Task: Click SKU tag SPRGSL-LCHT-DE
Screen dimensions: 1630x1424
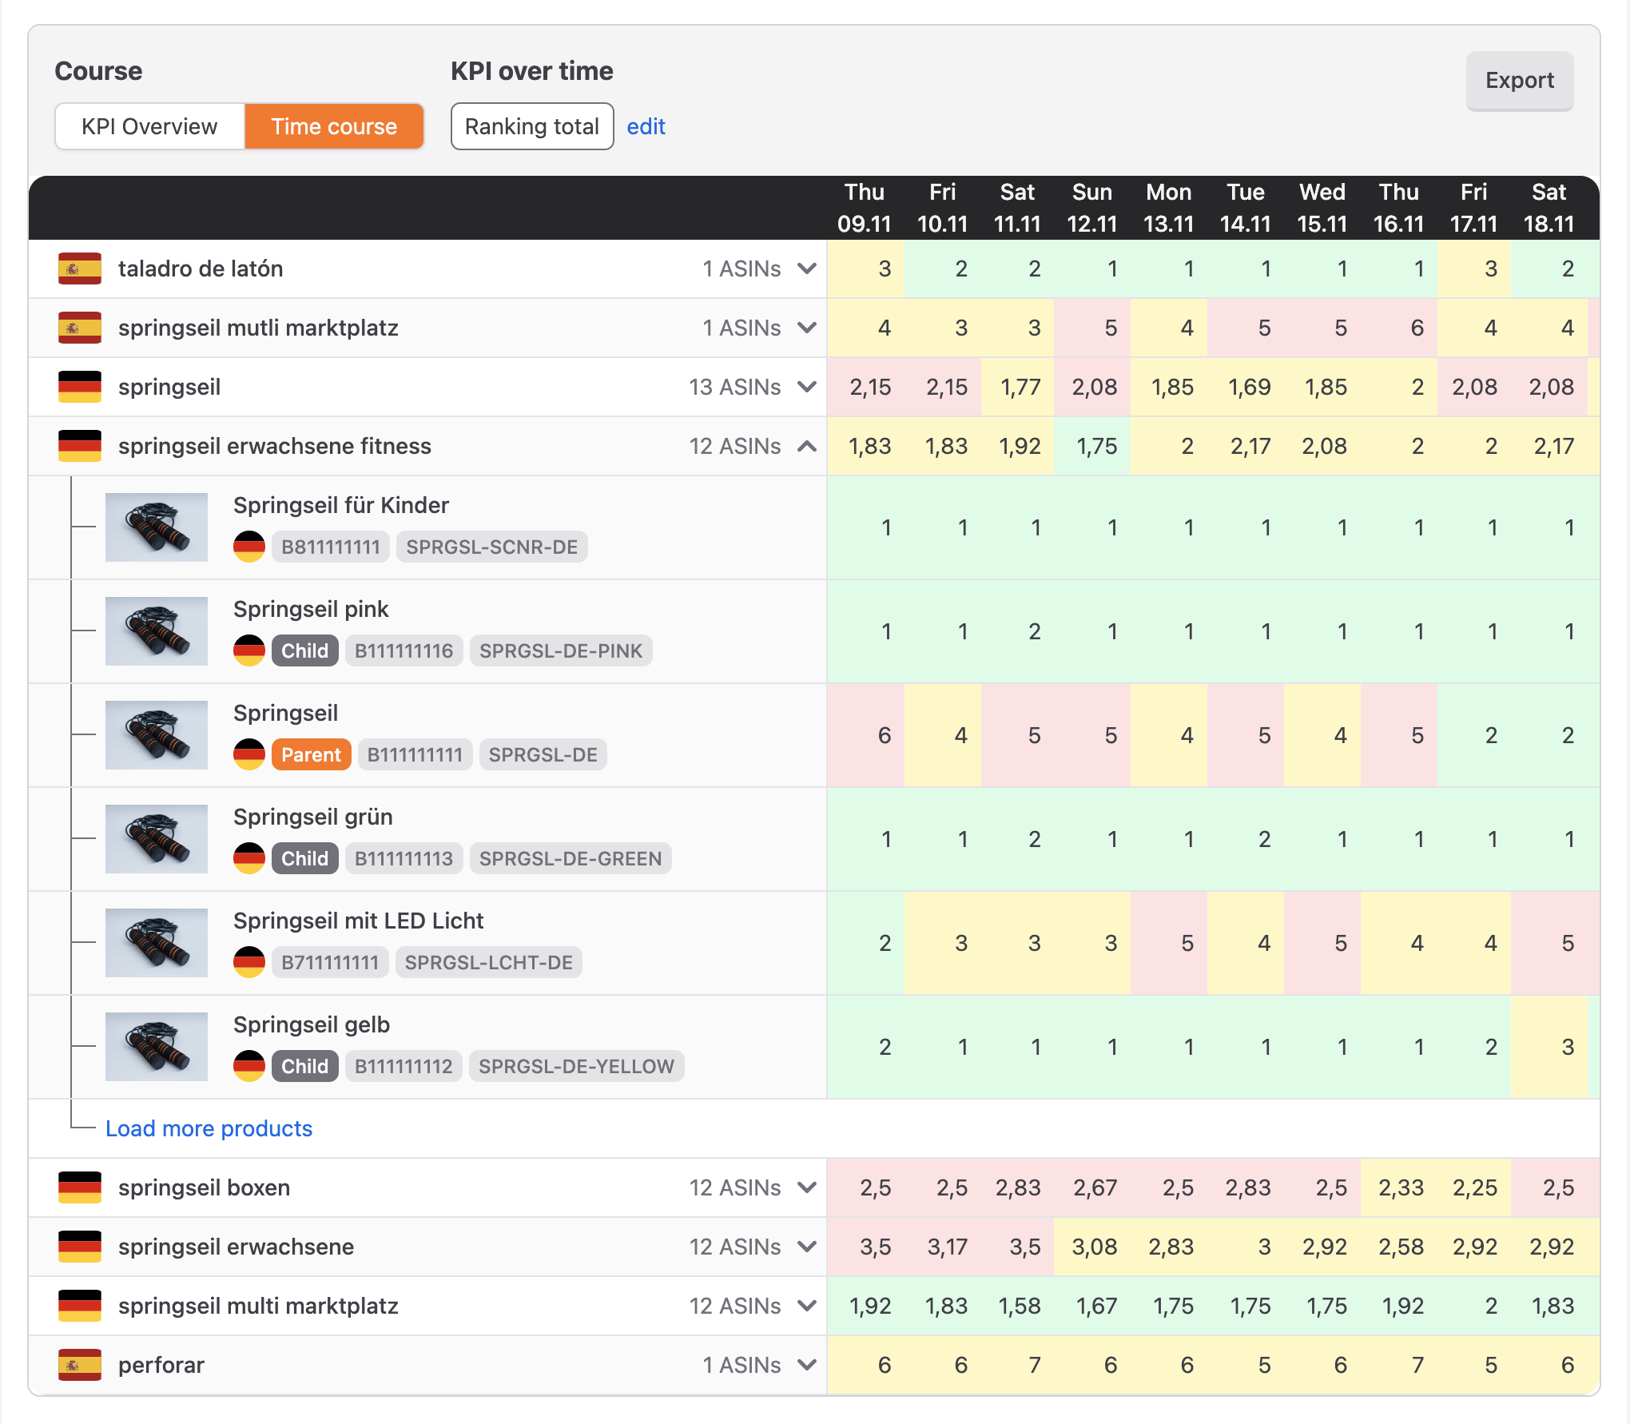Action: point(488,962)
